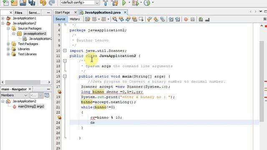Collapse main method fold at line 15
Image resolution: width=267 pixels, height=150 pixels.
pyautogui.click(x=65, y=76)
